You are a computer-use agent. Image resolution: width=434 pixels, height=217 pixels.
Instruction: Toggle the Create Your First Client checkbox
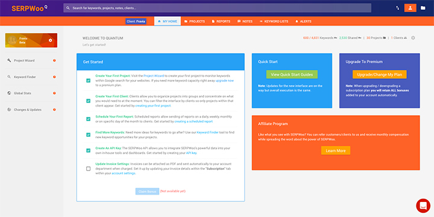[x=88, y=101]
